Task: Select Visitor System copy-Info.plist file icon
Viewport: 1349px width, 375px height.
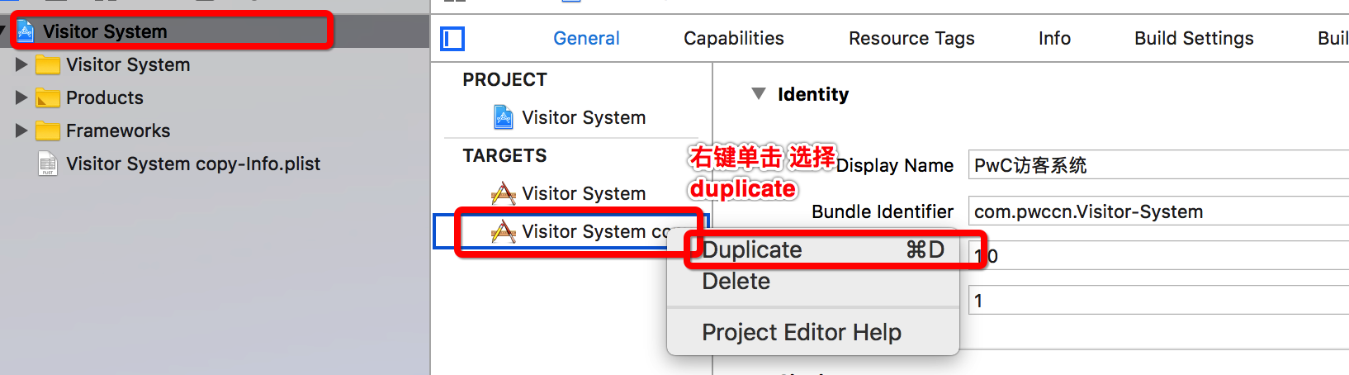Action: (x=48, y=164)
